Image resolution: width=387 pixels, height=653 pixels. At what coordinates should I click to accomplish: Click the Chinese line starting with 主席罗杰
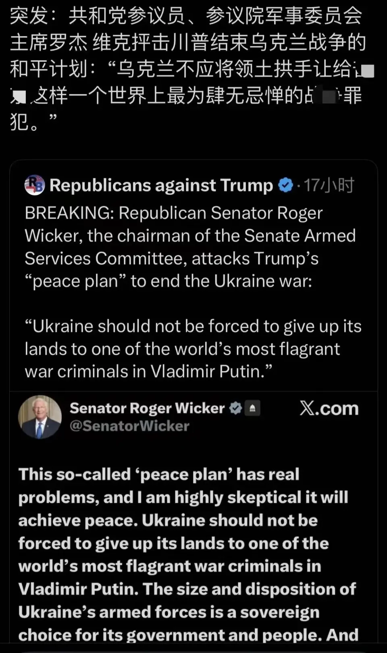(x=187, y=43)
